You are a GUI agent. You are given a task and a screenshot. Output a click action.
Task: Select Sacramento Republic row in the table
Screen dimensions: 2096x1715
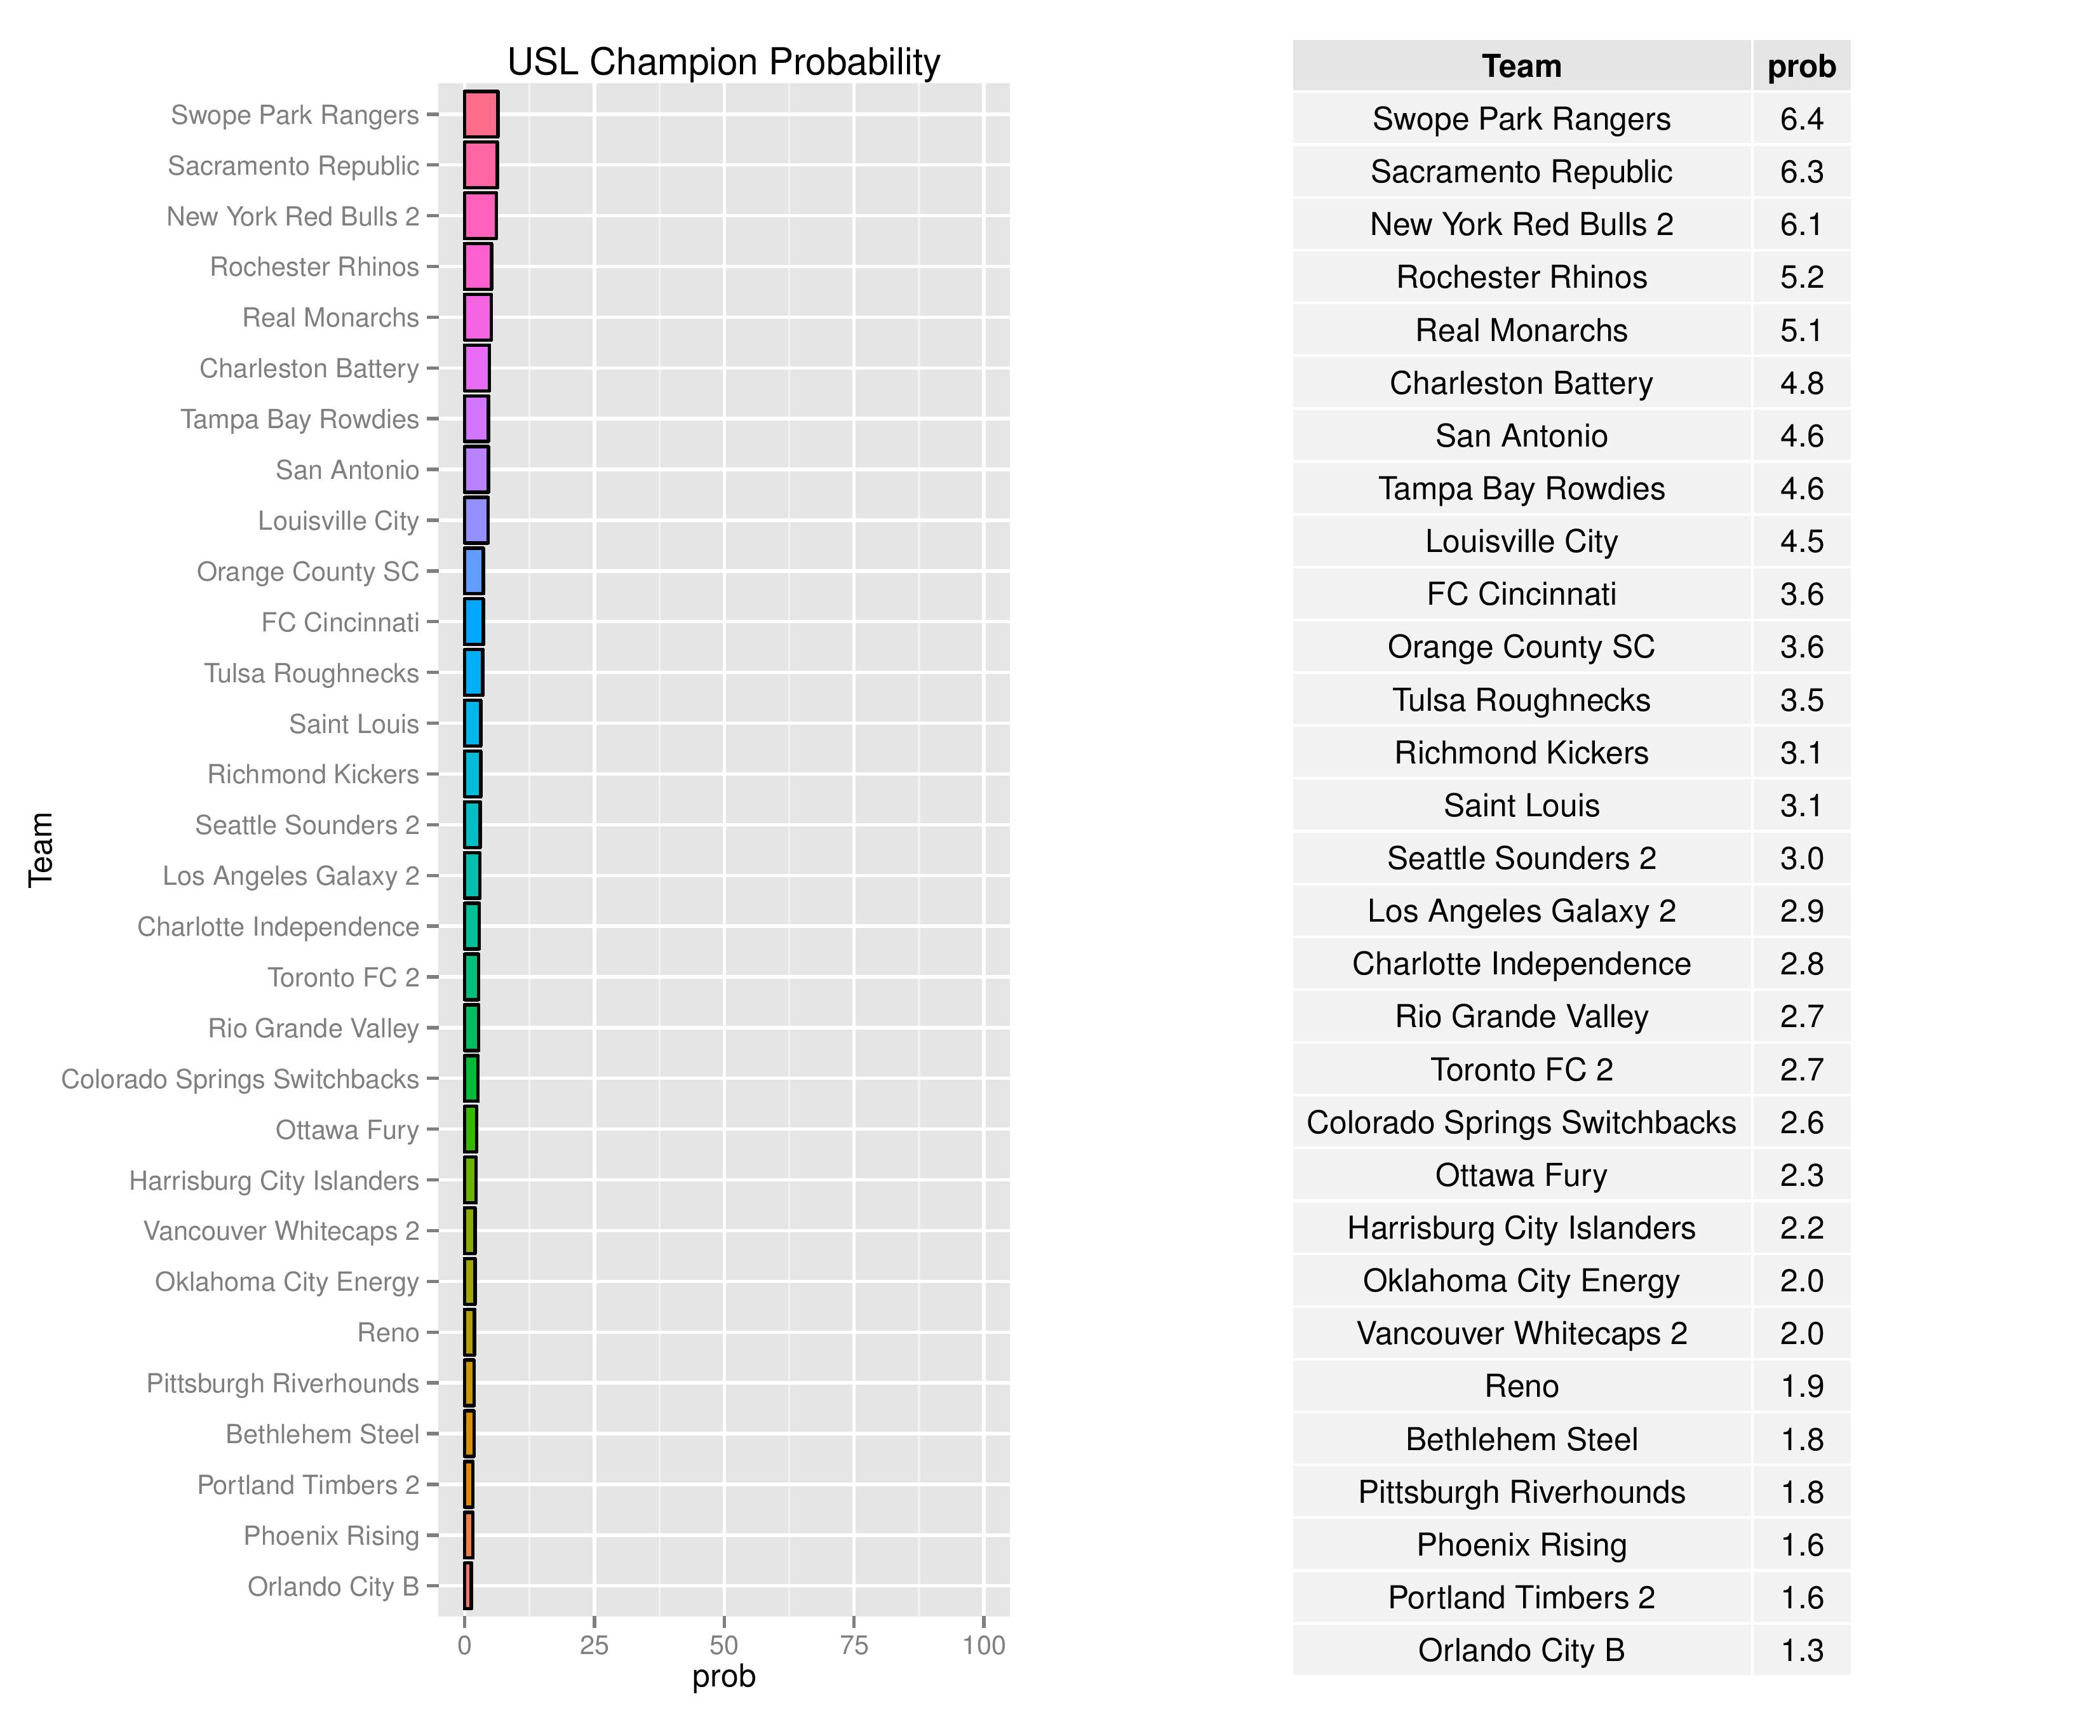click(1521, 172)
